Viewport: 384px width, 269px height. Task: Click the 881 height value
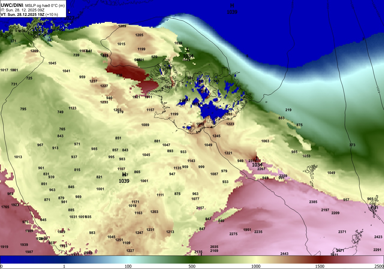pos(157,141)
